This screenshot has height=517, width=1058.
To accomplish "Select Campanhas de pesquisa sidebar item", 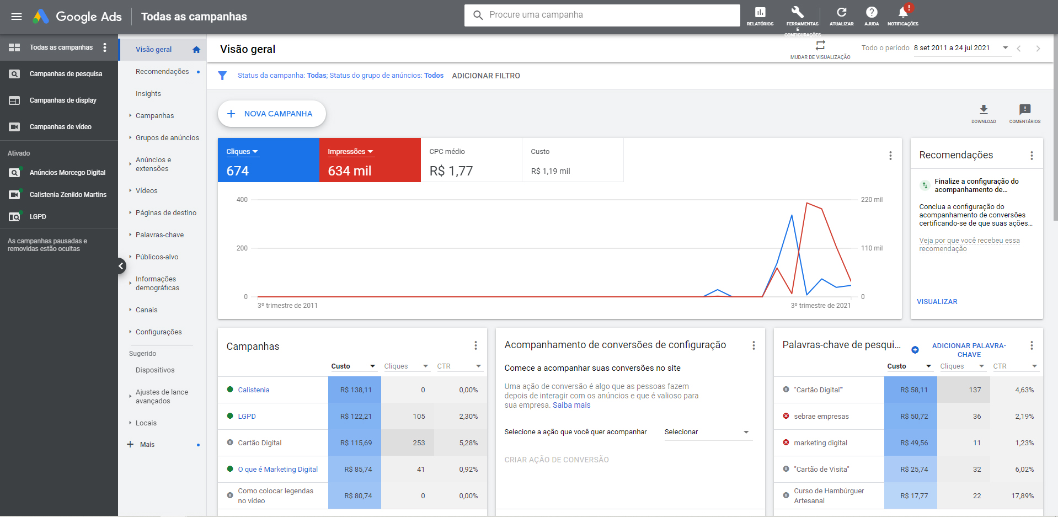I will pyautogui.click(x=59, y=74).
